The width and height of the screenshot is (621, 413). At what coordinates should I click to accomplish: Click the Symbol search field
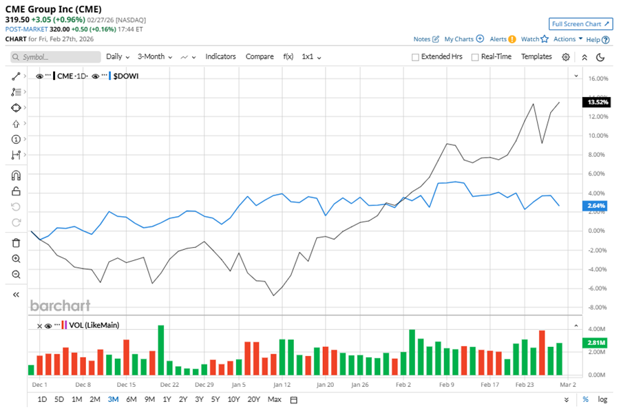[x=56, y=57]
